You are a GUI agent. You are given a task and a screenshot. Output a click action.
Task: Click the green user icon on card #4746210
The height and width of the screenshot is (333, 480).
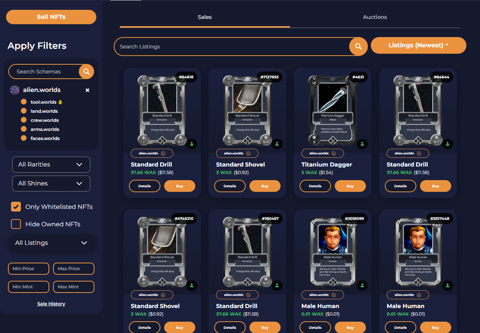point(192,285)
